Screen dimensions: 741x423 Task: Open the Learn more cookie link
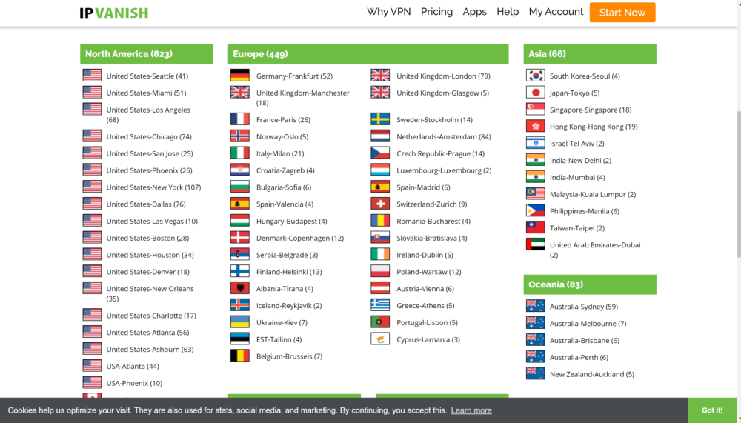click(471, 410)
